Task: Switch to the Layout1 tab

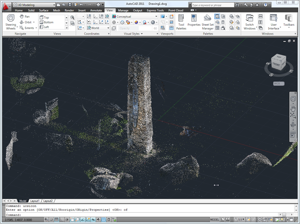Action: point(35,201)
